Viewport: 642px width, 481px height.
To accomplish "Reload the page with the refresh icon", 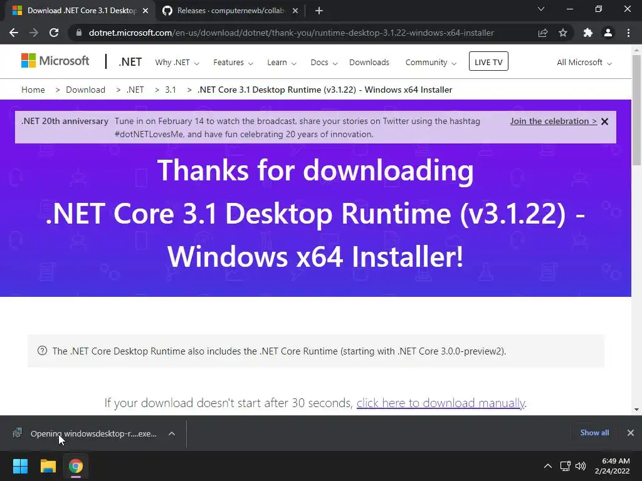I will 54,33.
